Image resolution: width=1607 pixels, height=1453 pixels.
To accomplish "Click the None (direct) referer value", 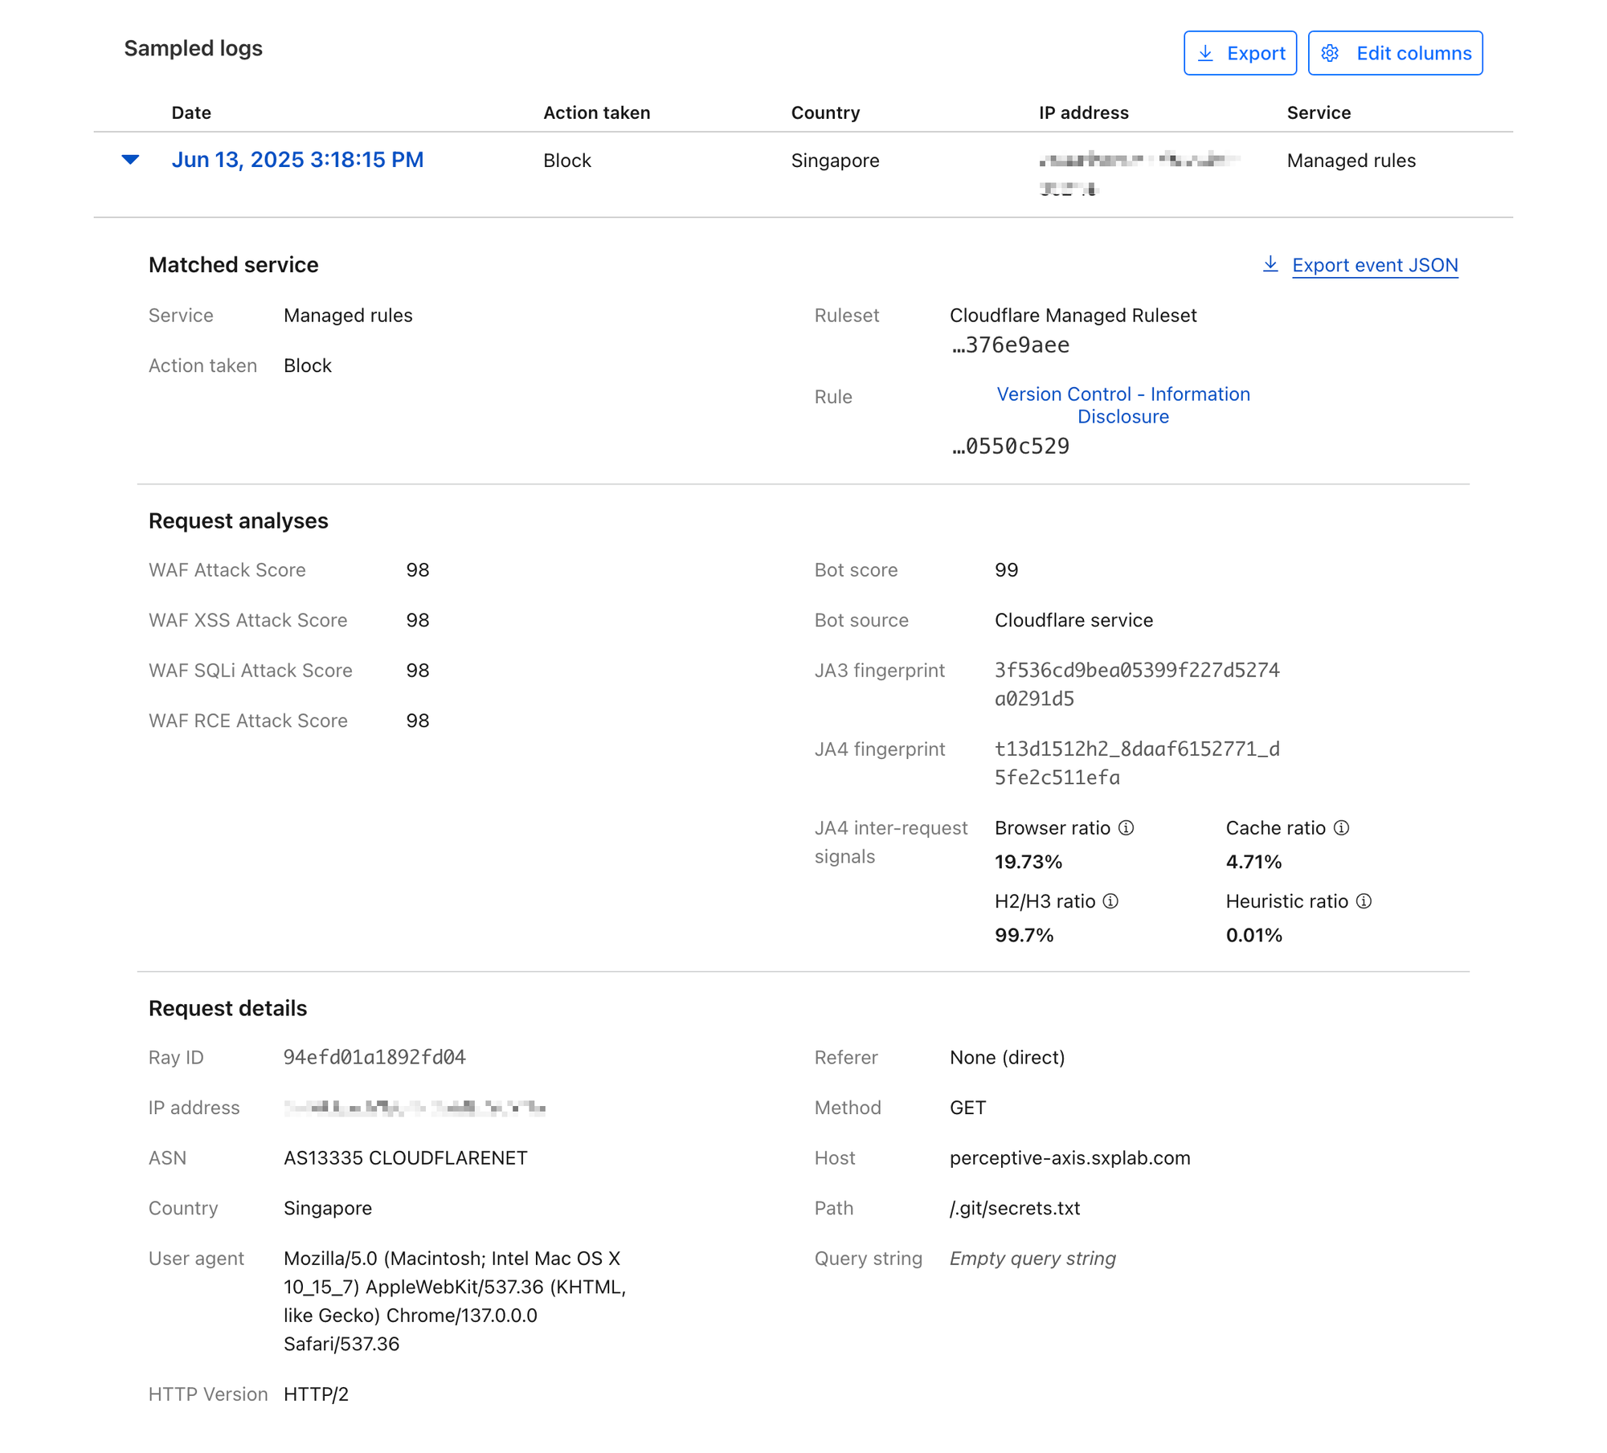I will tap(1007, 1057).
